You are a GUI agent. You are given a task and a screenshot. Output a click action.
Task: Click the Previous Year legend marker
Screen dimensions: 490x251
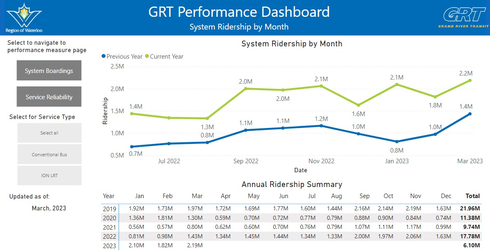click(103, 57)
